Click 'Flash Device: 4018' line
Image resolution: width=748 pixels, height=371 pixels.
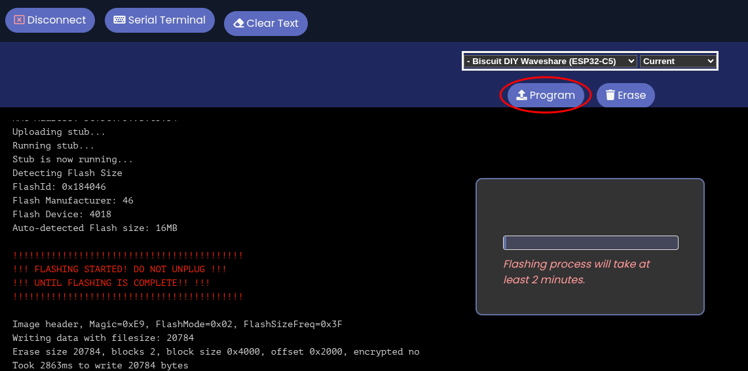pyautogui.click(x=62, y=215)
